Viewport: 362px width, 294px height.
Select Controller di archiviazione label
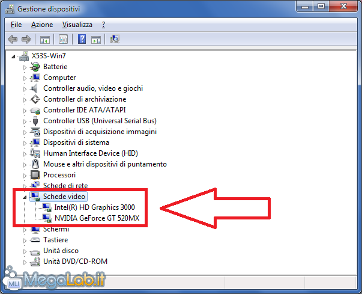tap(85, 99)
